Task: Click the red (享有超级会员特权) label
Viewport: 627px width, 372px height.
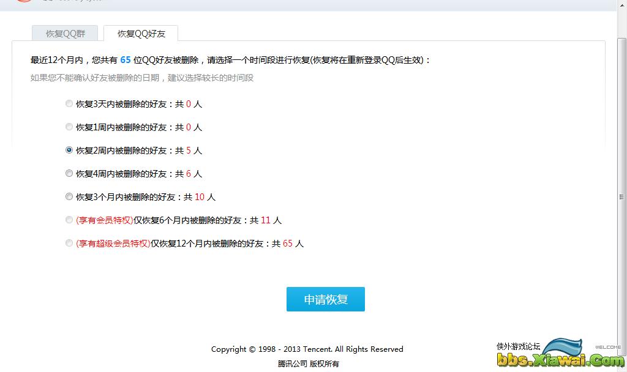Action: click(x=113, y=244)
